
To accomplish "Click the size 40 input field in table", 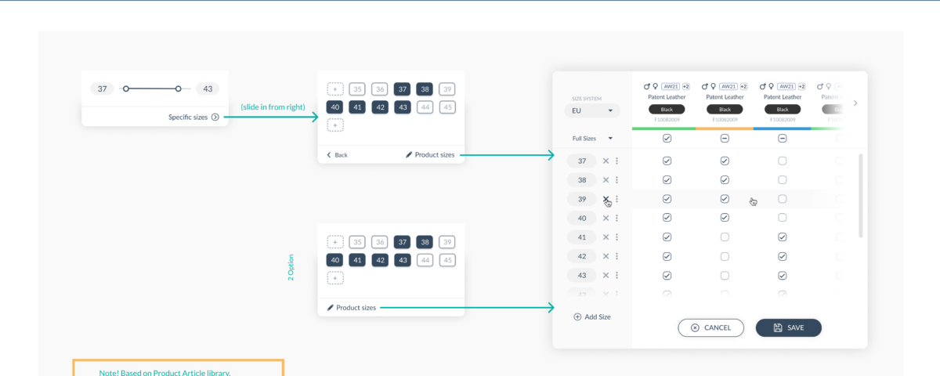I will point(581,219).
